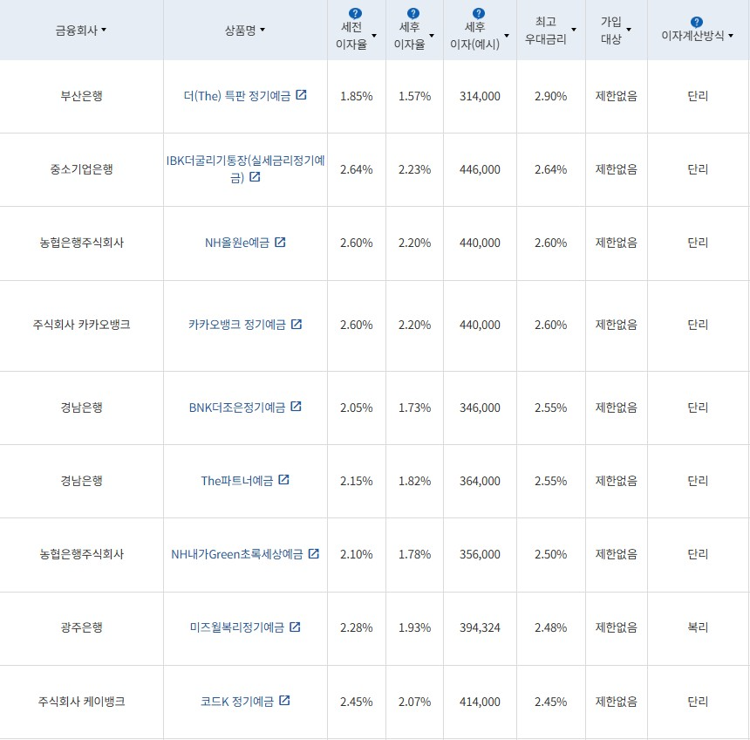Screen dimensions: 750x740
Task: Click external link icon beside NH올원e예금
Action: [x=279, y=243]
